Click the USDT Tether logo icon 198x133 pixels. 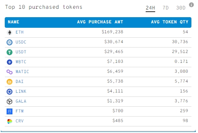coord(10,52)
